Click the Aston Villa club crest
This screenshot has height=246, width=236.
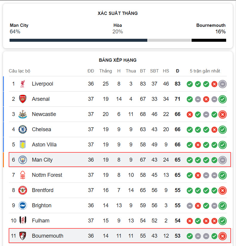[x=23, y=145]
